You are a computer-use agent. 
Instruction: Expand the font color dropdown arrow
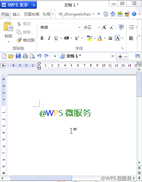click(105, 38)
